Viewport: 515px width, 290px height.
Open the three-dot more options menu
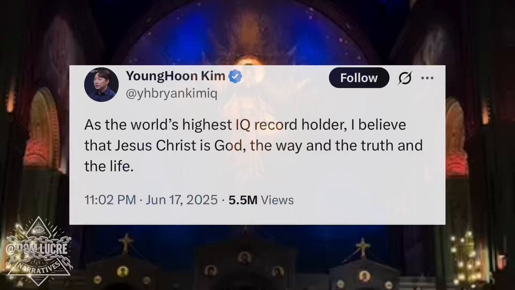[x=427, y=78]
